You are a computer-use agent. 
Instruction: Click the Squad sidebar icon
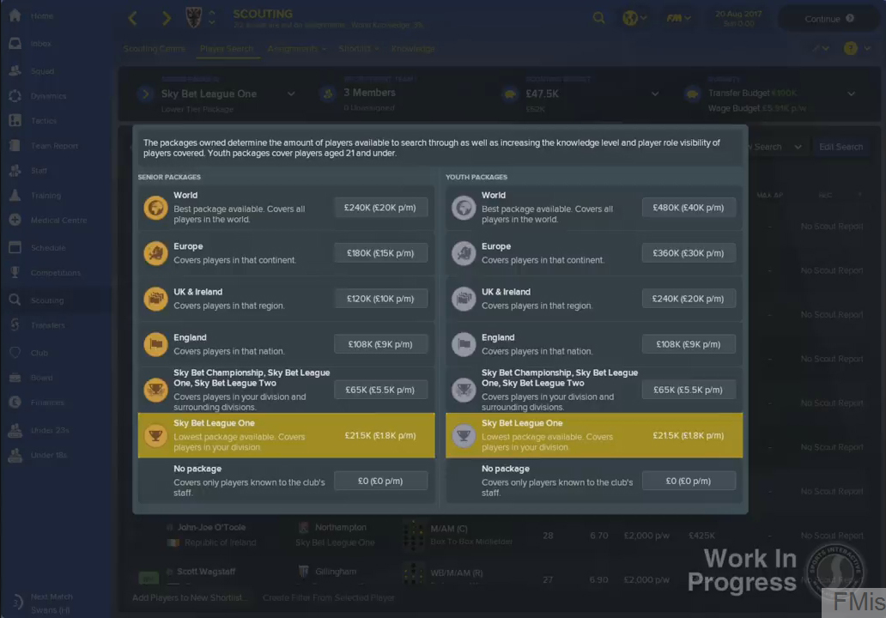[x=15, y=70]
